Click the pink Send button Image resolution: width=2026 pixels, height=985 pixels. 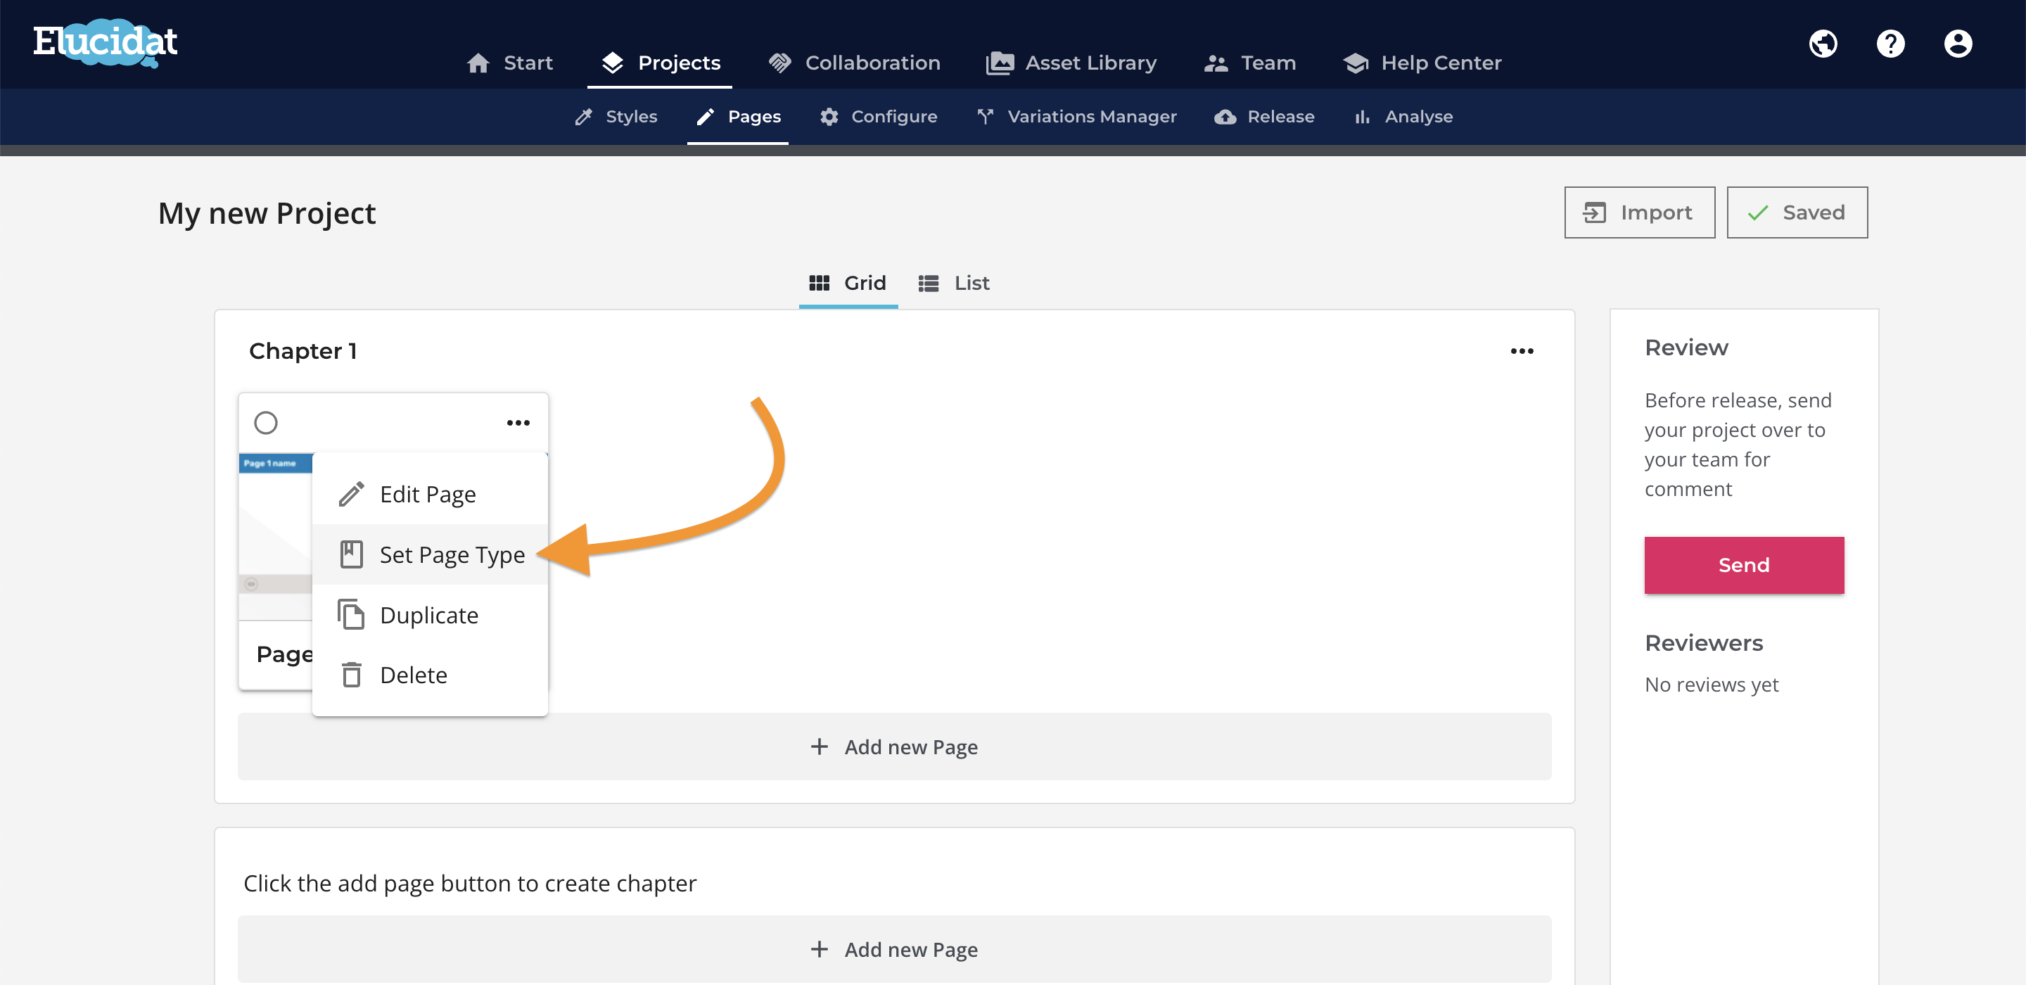(x=1744, y=565)
